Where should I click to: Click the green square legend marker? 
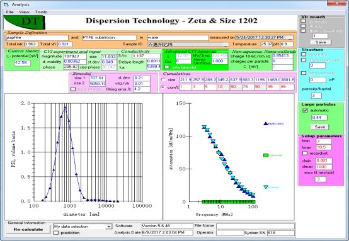[266, 155]
